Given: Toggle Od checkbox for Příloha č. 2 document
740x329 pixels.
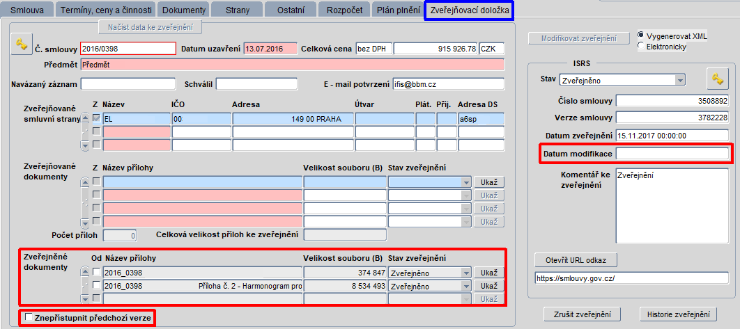Looking at the screenshot, I should click(96, 284).
